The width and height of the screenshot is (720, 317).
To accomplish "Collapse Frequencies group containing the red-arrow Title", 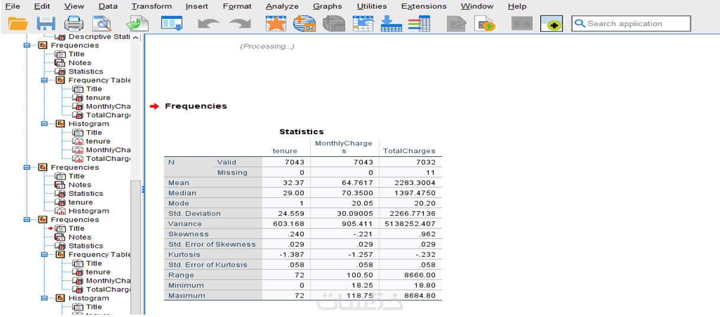I will click(27, 220).
